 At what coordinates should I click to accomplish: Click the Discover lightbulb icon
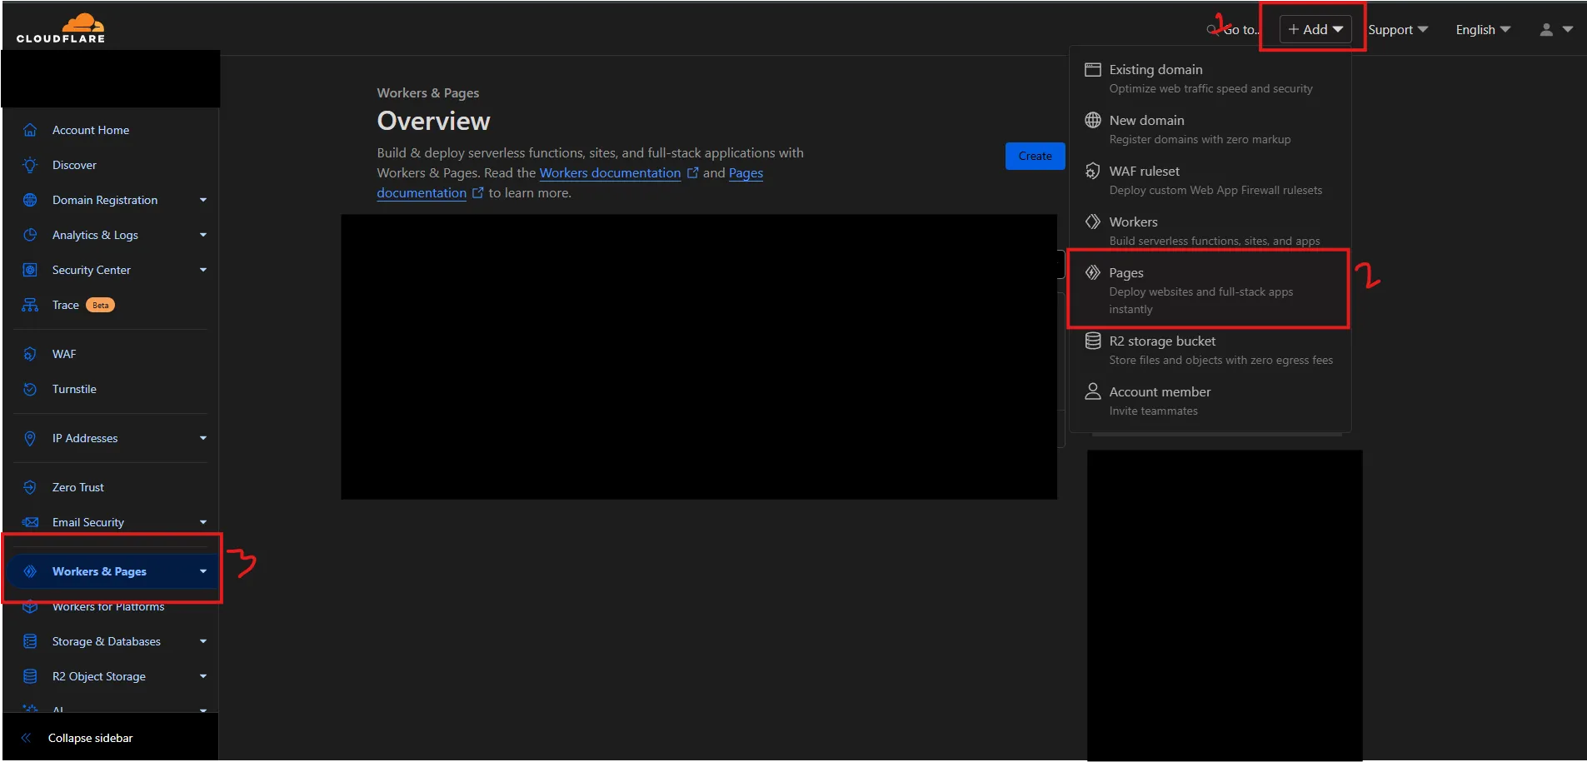pyautogui.click(x=30, y=165)
